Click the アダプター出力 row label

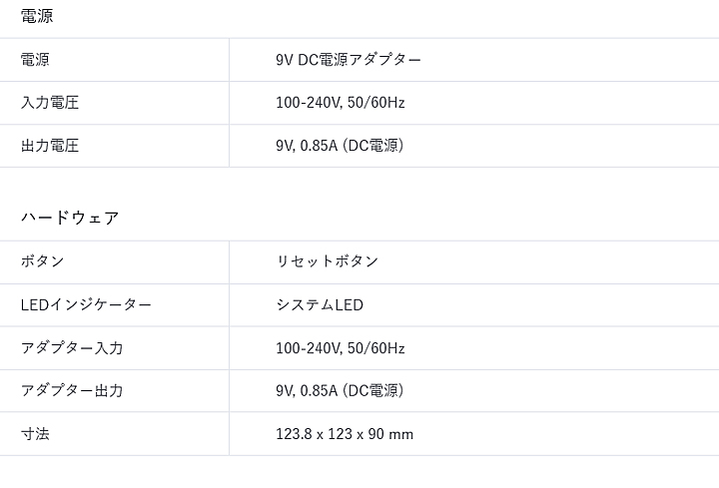click(72, 391)
